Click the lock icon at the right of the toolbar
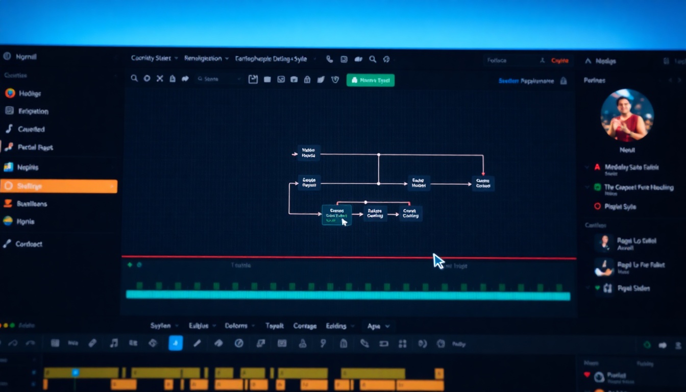 [563, 81]
